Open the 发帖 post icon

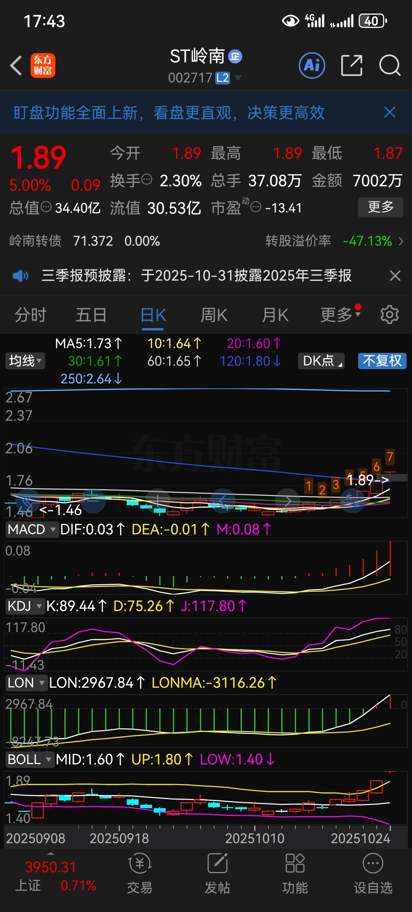coord(218,864)
